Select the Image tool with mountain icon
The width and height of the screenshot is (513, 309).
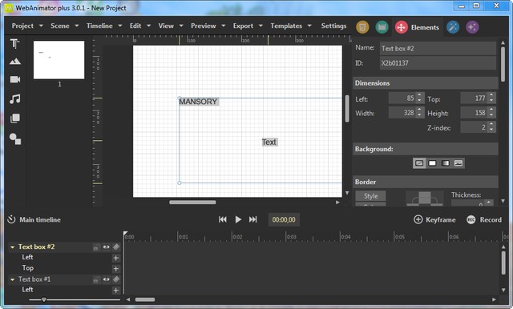coord(14,62)
